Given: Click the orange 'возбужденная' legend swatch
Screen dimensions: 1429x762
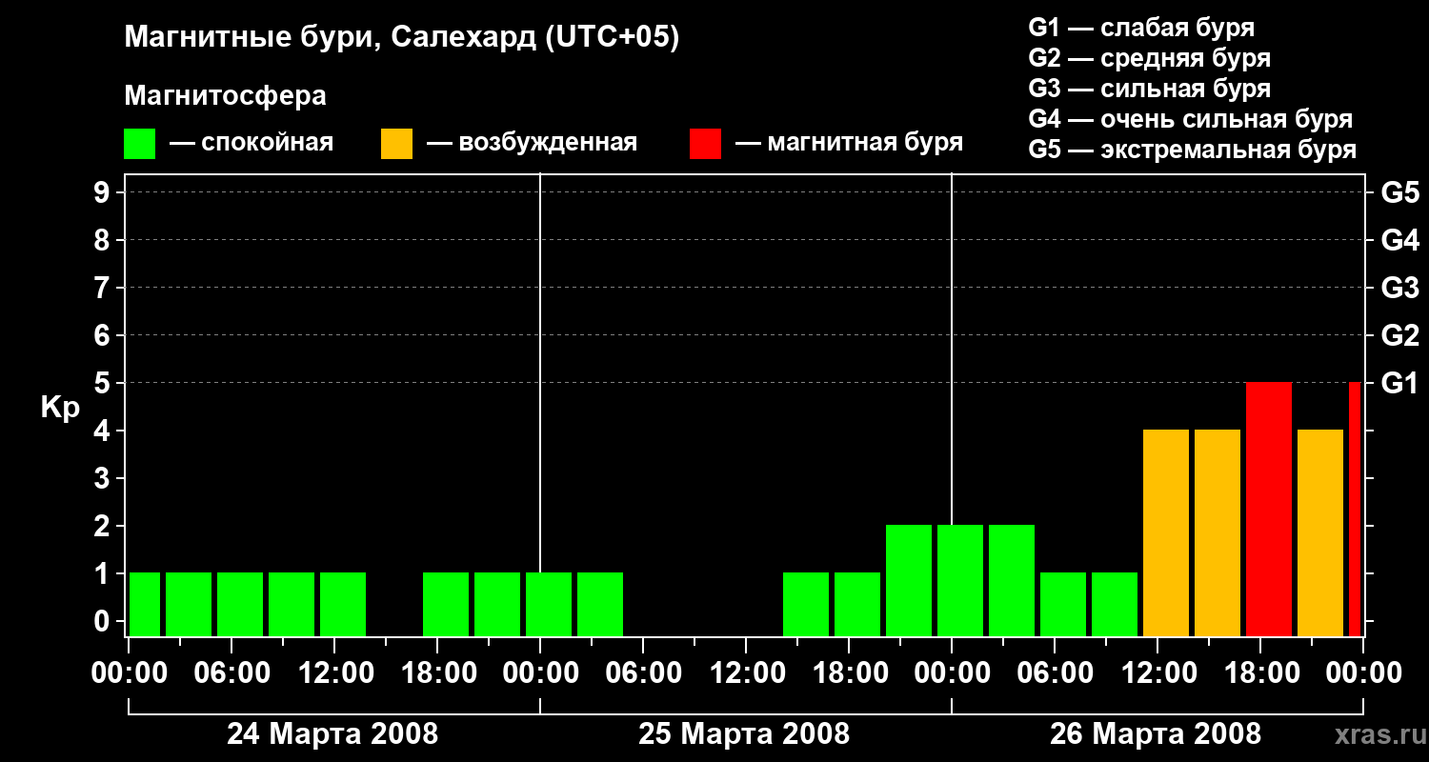Looking at the screenshot, I should tap(397, 144).
